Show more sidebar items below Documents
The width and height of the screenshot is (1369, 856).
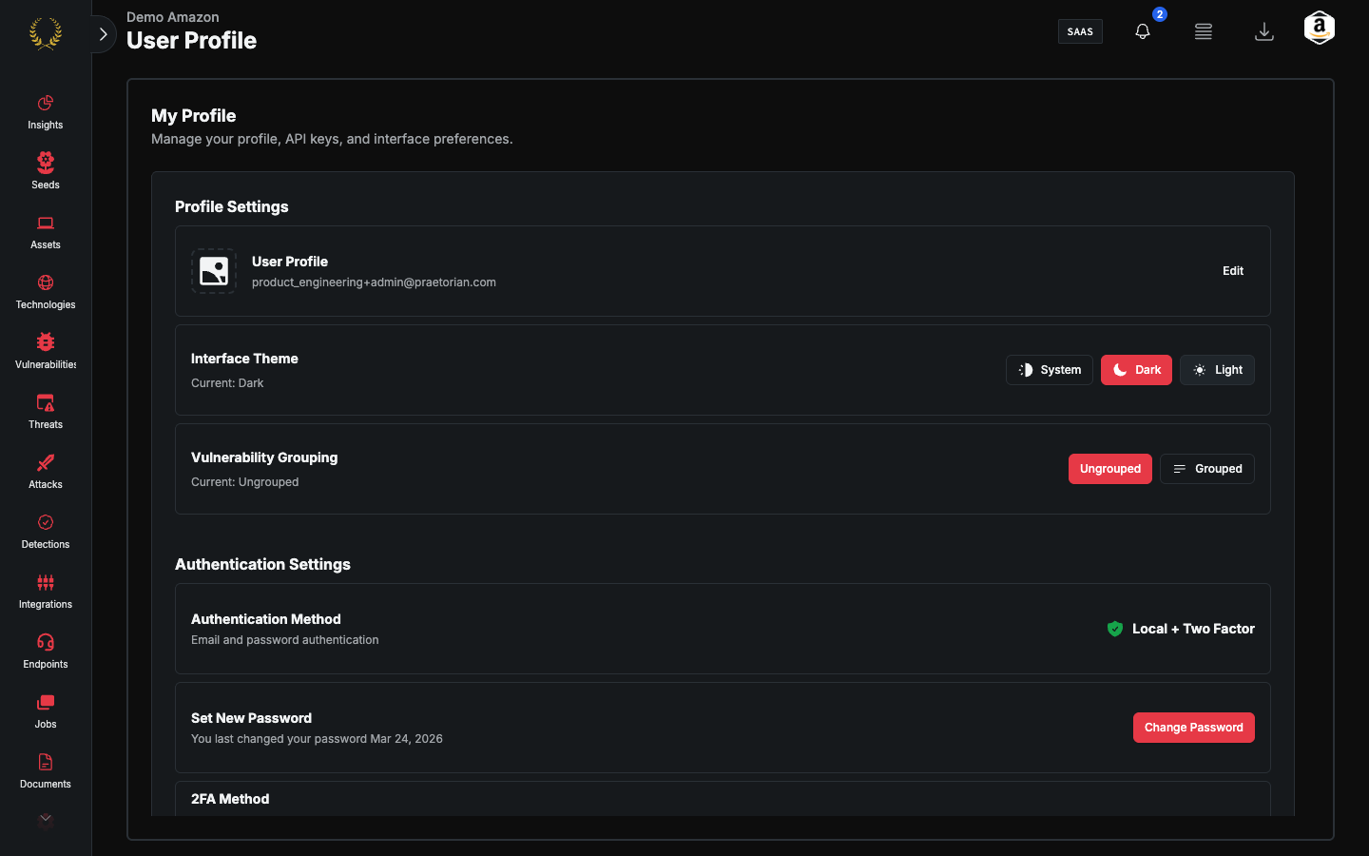pyautogui.click(x=46, y=819)
